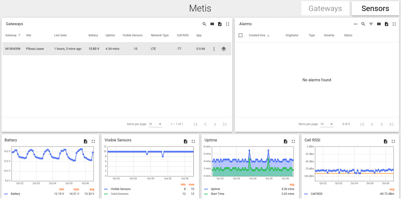401x199 pixels.
Task: Sort alarms by Status column
Action: tap(348, 35)
